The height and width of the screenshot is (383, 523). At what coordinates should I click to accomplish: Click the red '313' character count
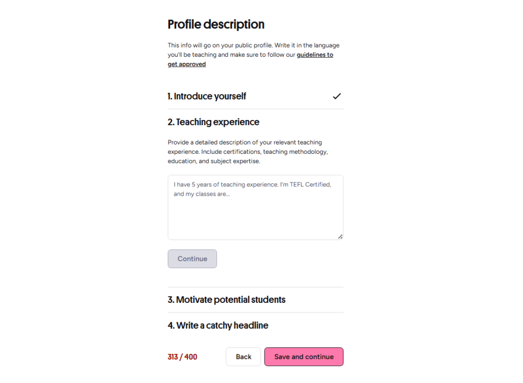click(x=173, y=357)
